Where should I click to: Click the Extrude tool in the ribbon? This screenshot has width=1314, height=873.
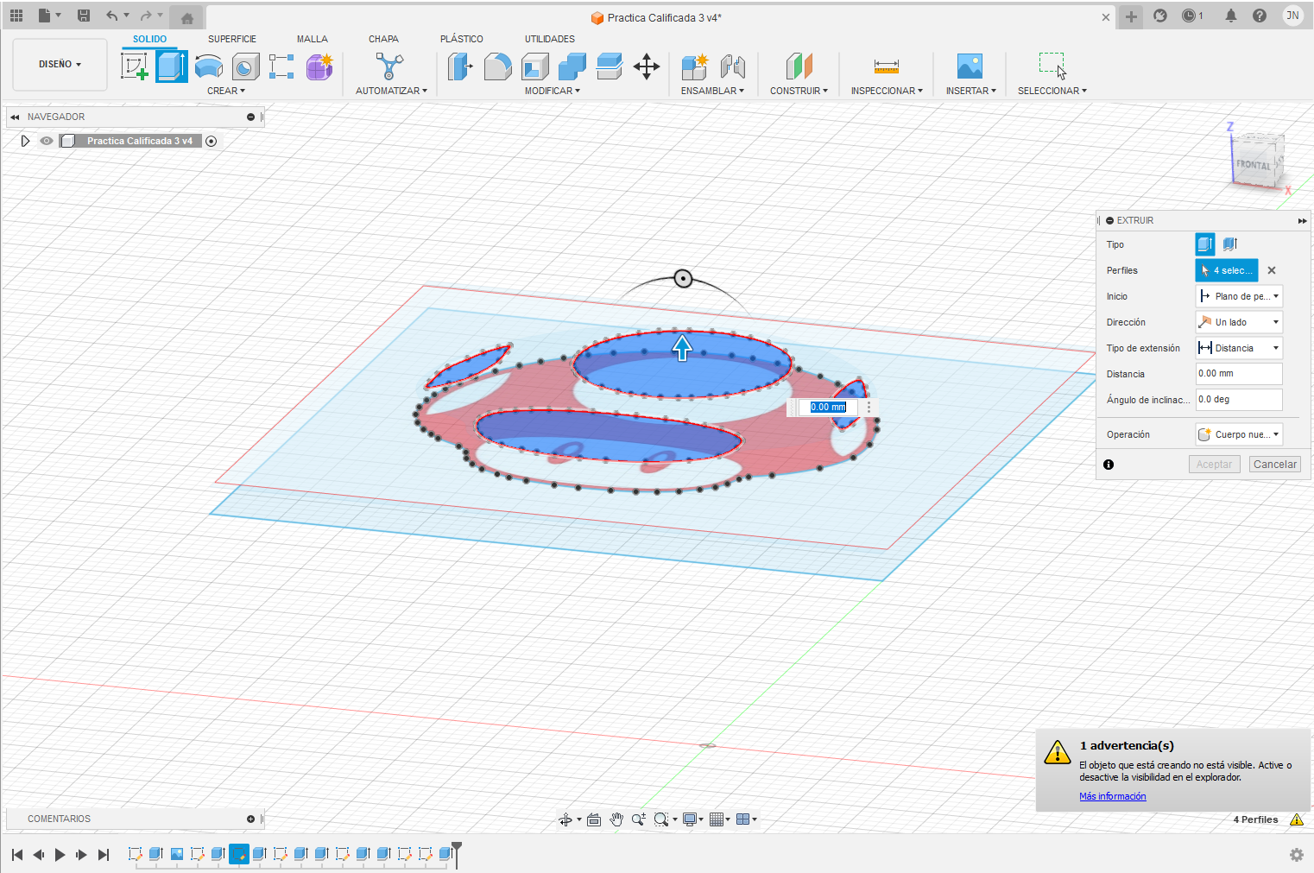(171, 66)
